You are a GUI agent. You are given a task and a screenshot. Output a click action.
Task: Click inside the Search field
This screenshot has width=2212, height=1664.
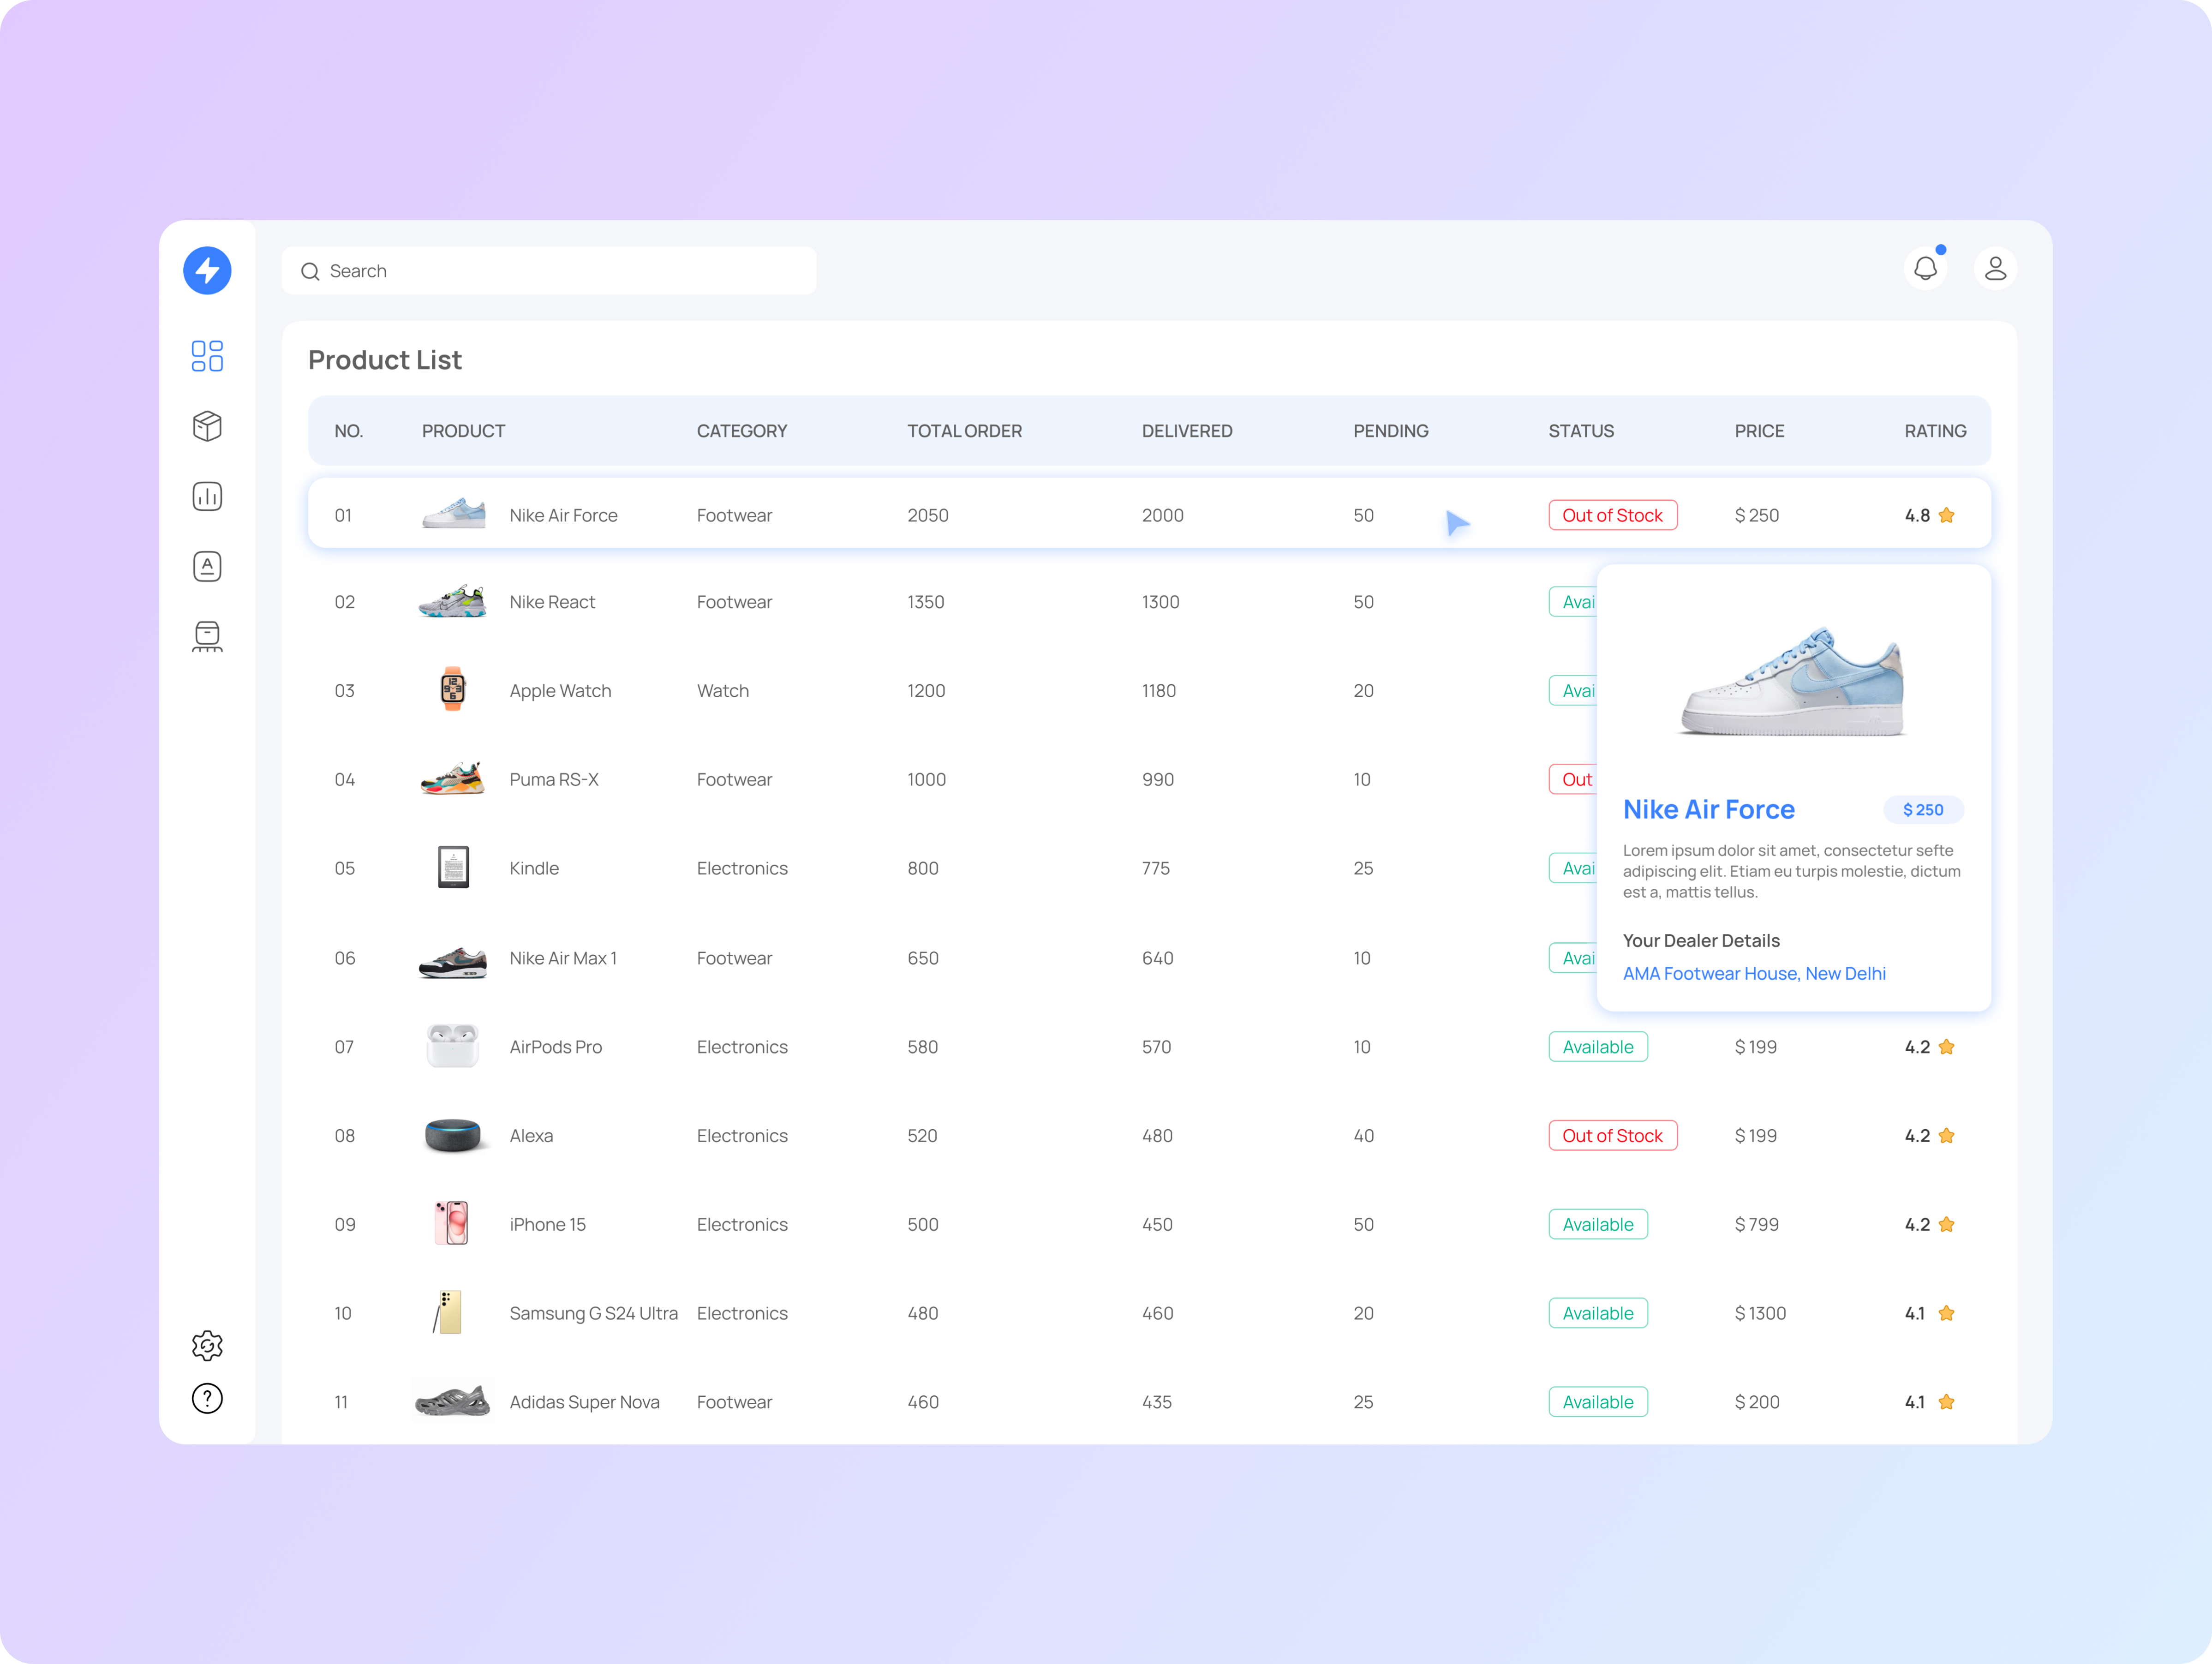549,270
